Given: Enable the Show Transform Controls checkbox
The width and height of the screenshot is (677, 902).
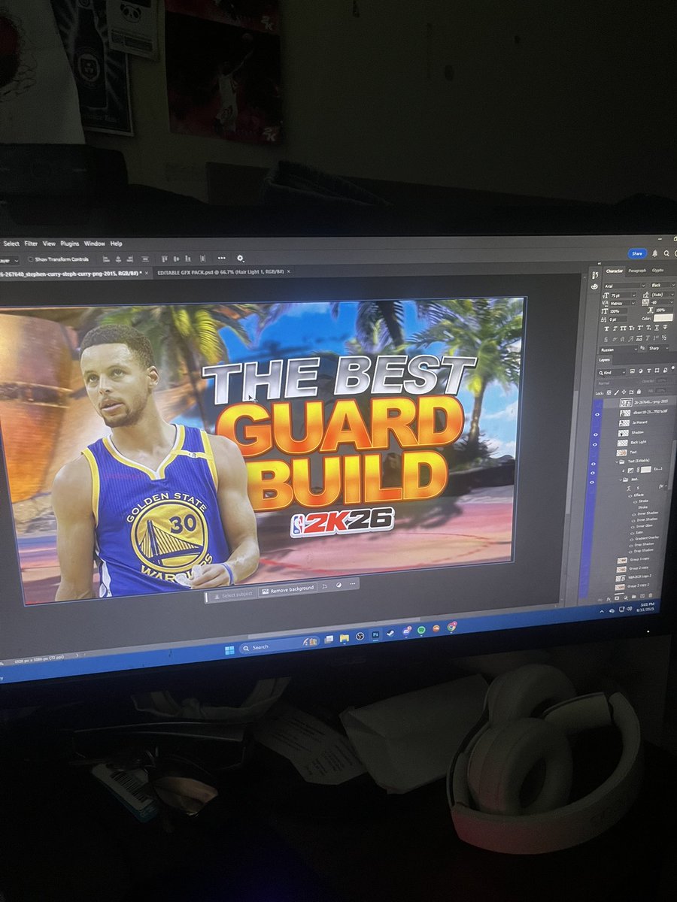Looking at the screenshot, I should (29, 259).
